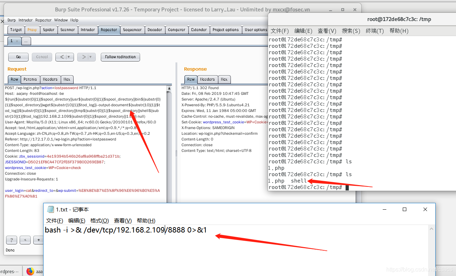Open the Help menu in Burp
The width and height of the screenshot is (456, 276).
click(x=74, y=20)
